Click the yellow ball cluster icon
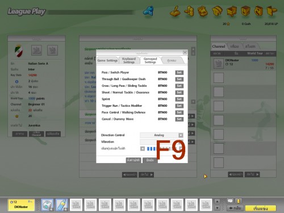Screen dimensions: 284x213 [203, 11]
